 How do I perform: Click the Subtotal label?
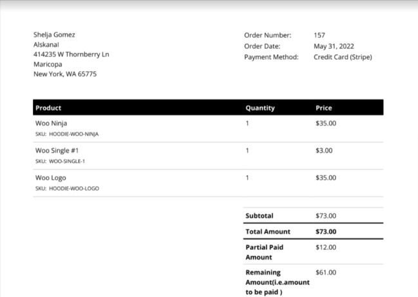click(x=259, y=216)
